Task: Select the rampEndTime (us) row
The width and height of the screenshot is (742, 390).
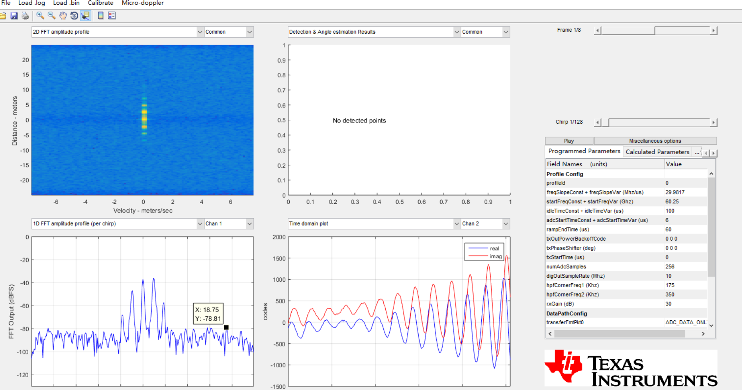Action: coord(626,230)
